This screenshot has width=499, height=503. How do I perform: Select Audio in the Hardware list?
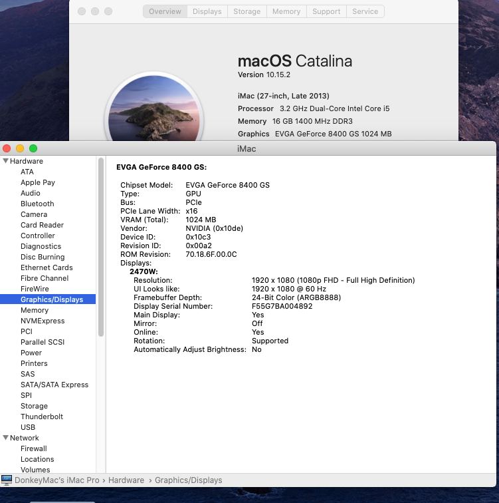click(x=31, y=193)
